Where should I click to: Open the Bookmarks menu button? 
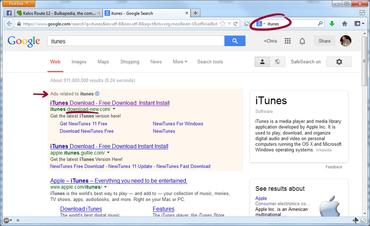[x=359, y=24]
